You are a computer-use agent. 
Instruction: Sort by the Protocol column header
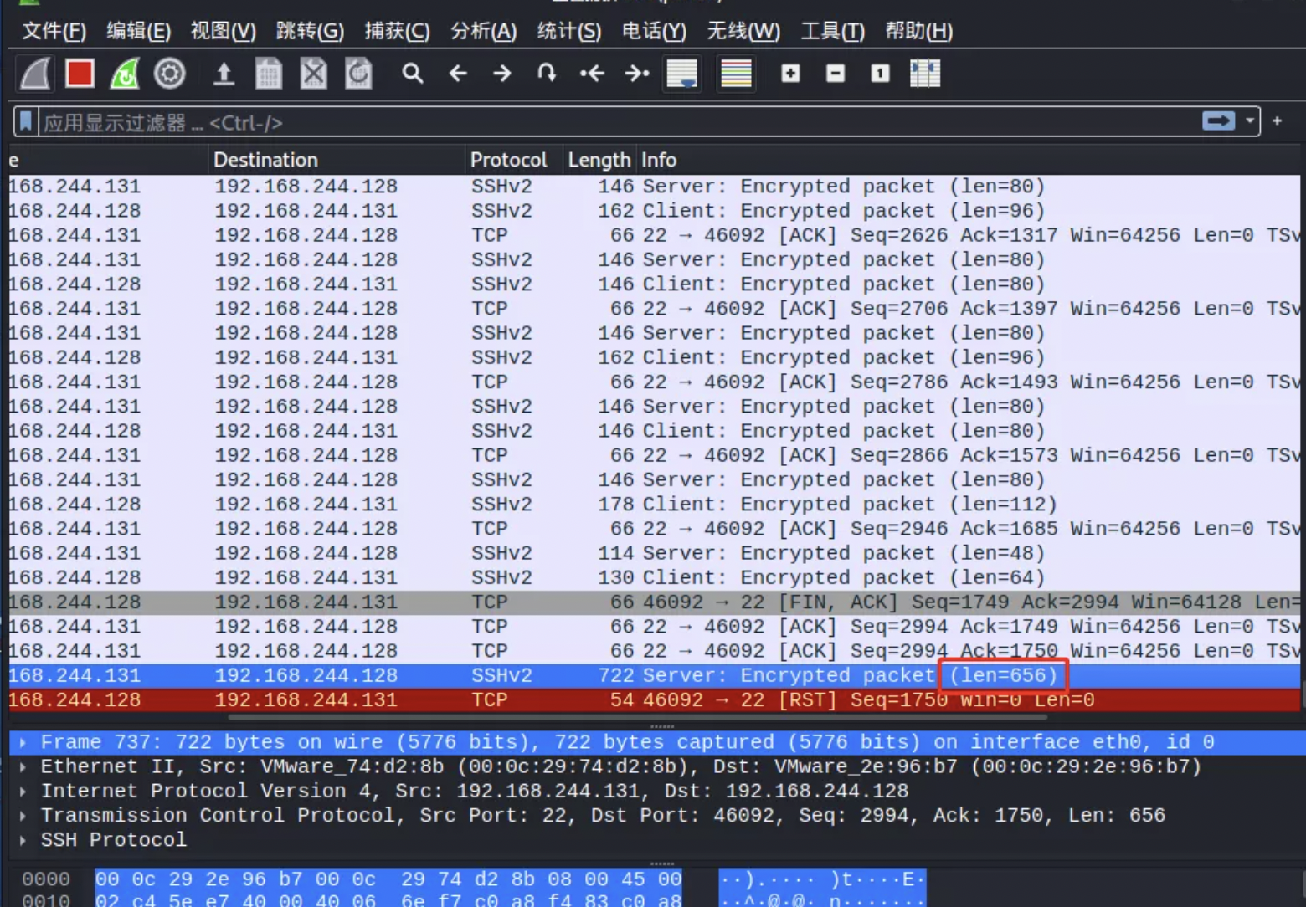pos(513,160)
